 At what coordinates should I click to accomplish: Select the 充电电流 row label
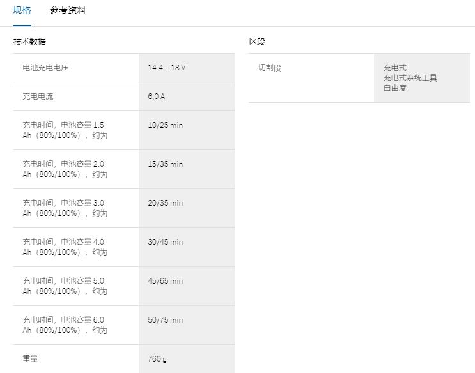click(x=38, y=96)
